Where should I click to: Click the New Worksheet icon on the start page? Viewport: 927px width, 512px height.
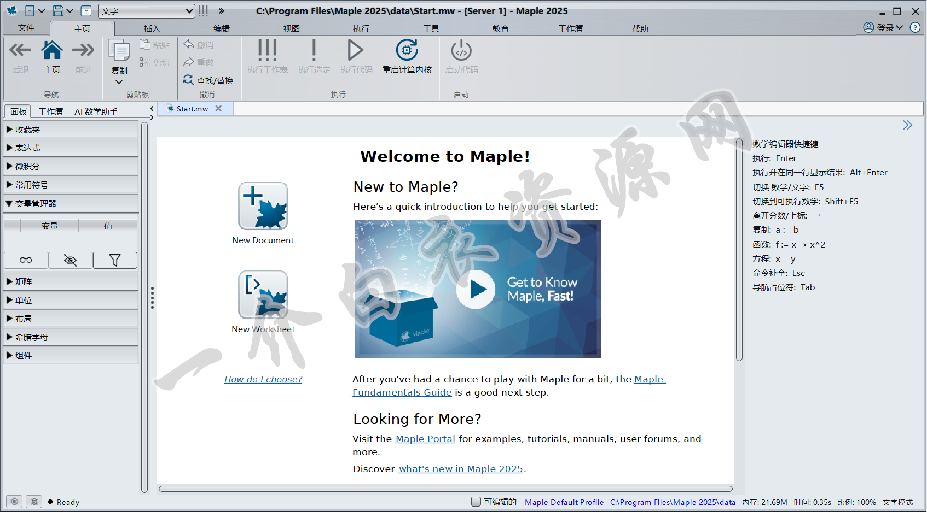[263, 295]
